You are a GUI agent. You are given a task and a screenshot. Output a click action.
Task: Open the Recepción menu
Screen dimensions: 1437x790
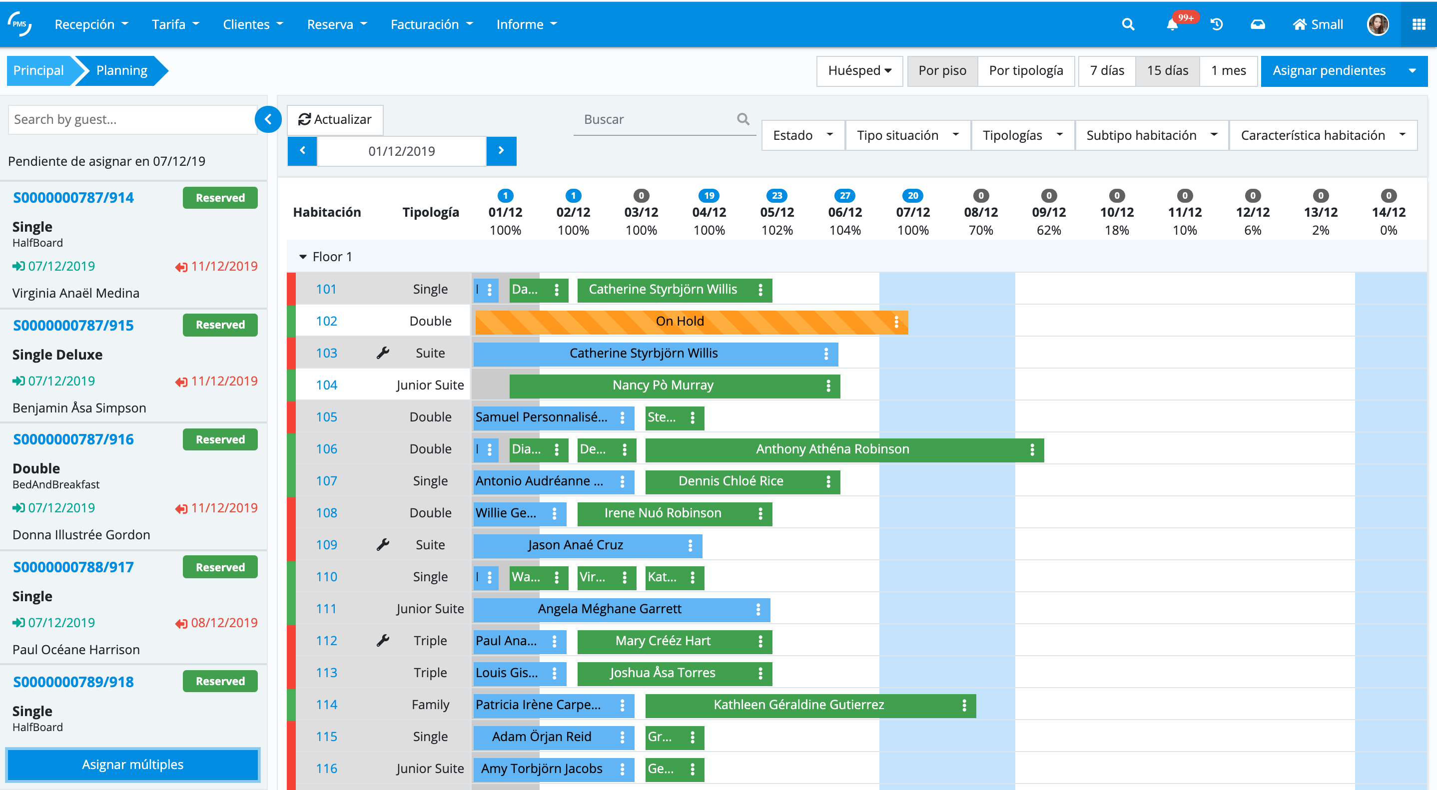coord(91,24)
